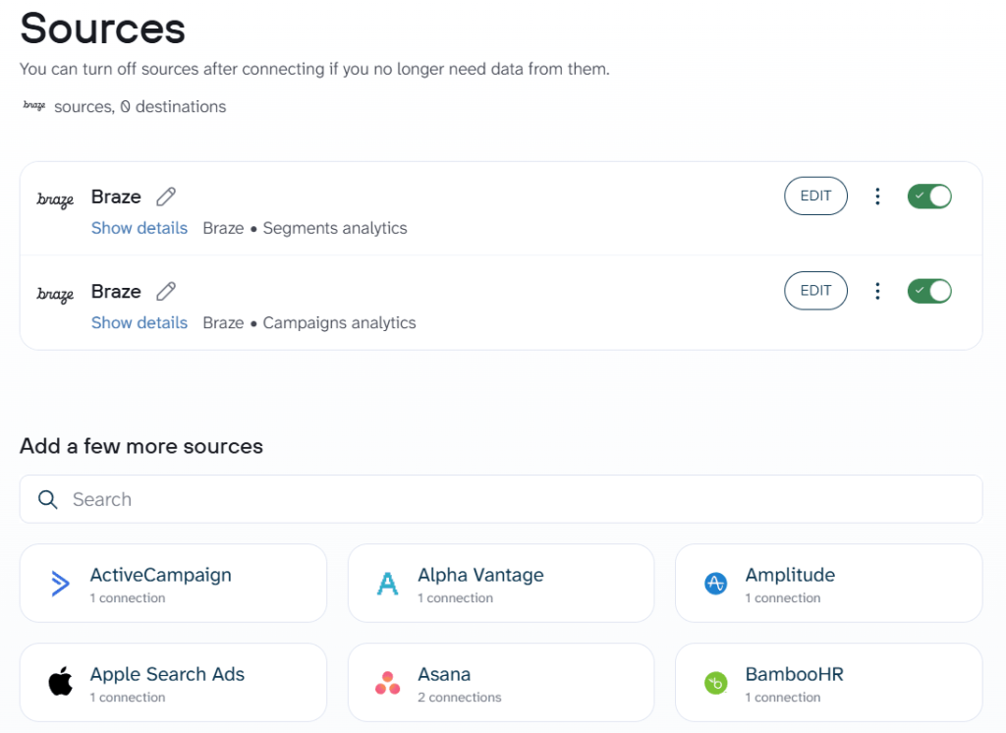Click Braze logo in Segments analytics row
1006x733 pixels.
point(55,199)
